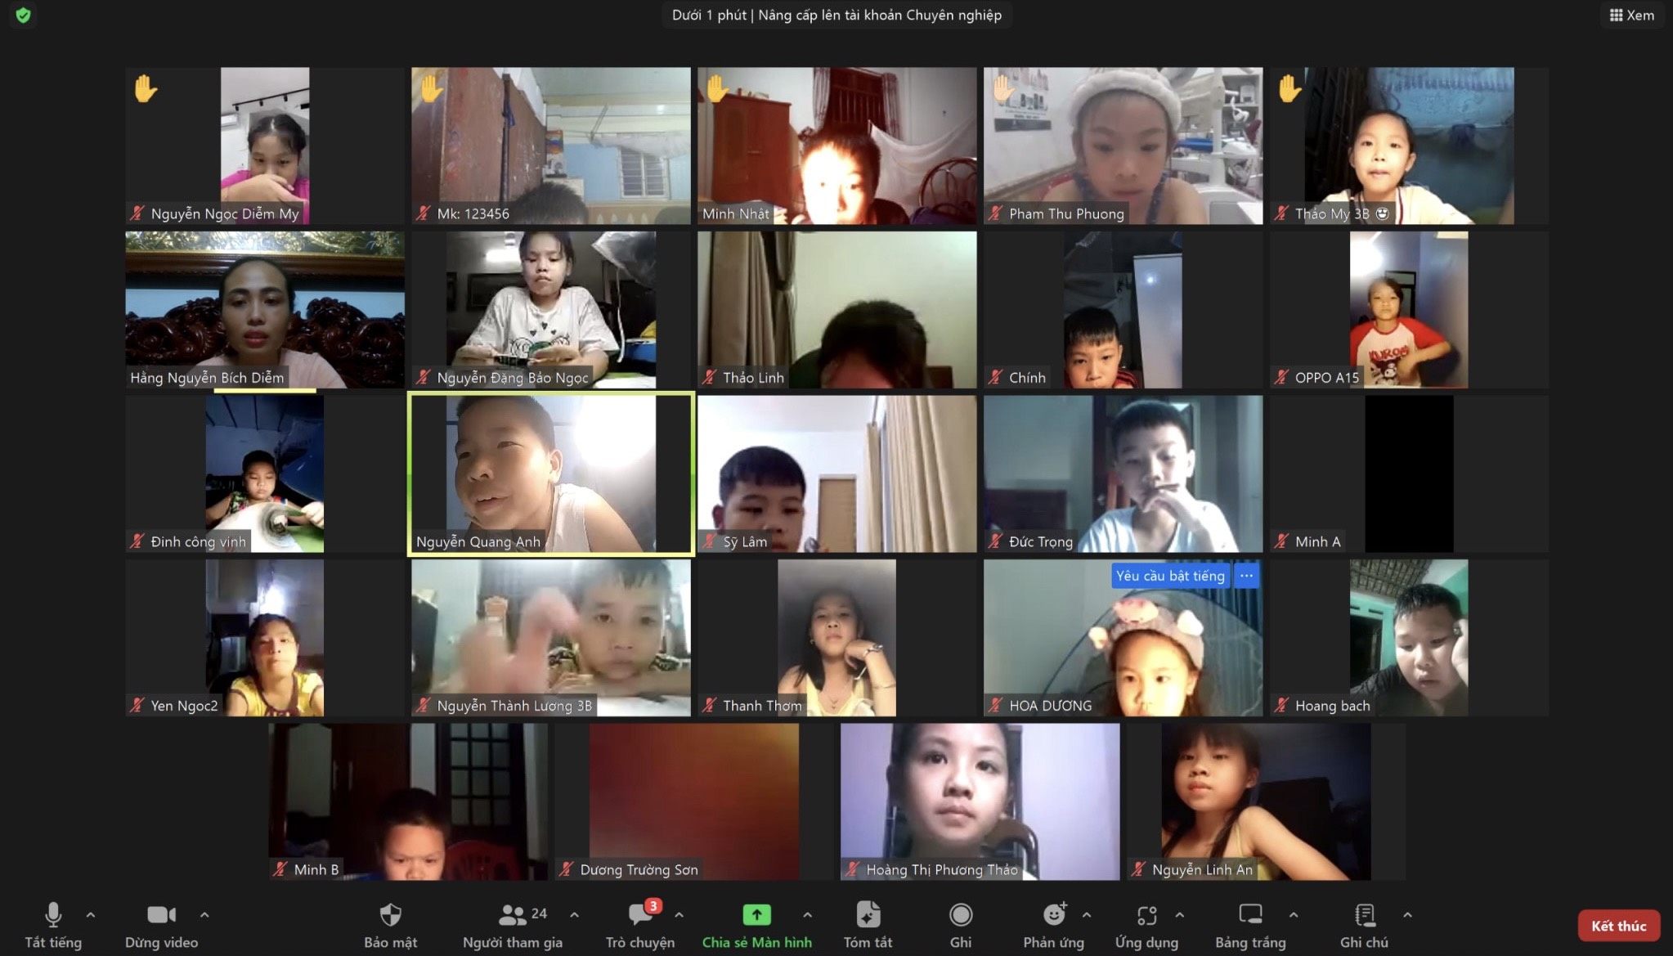This screenshot has width=1673, height=956.
Task: Open the Bảng trắng whiteboard
Action: coord(1250,915)
